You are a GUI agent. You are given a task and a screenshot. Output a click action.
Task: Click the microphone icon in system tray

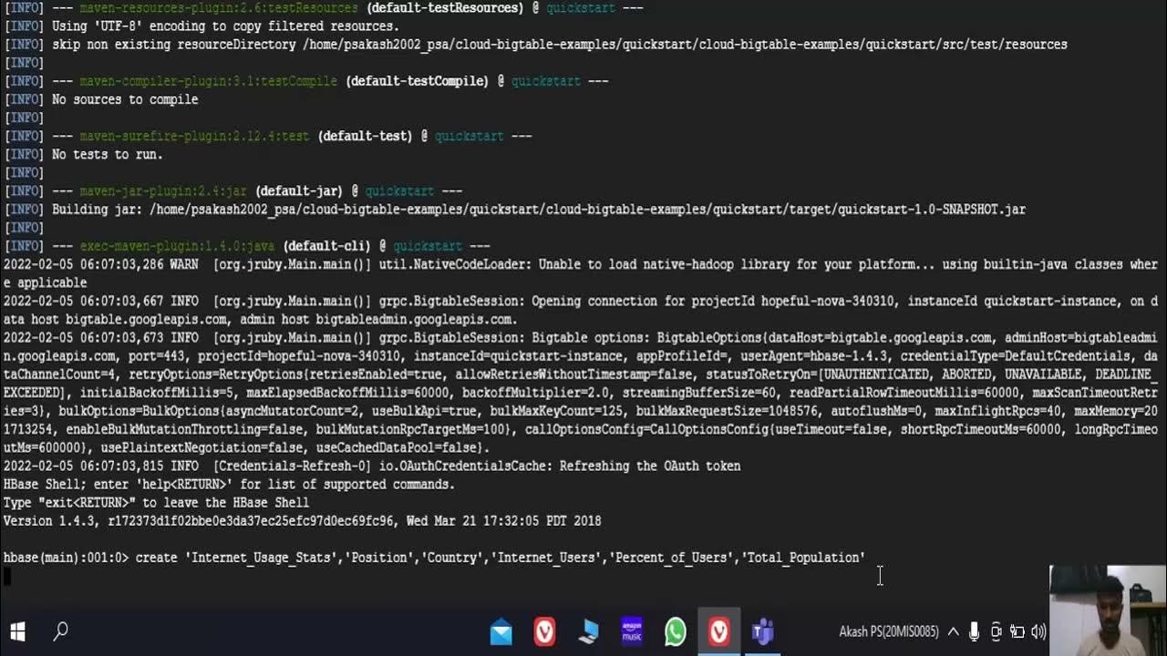point(975,631)
